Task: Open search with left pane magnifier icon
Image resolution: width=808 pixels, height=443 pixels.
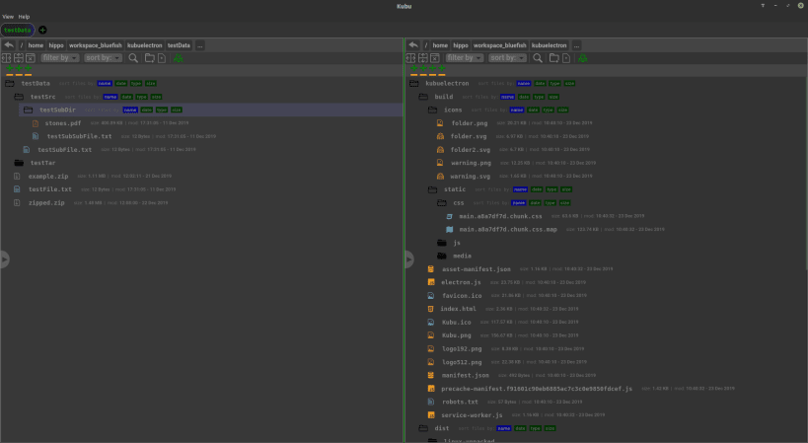Action: pos(133,58)
